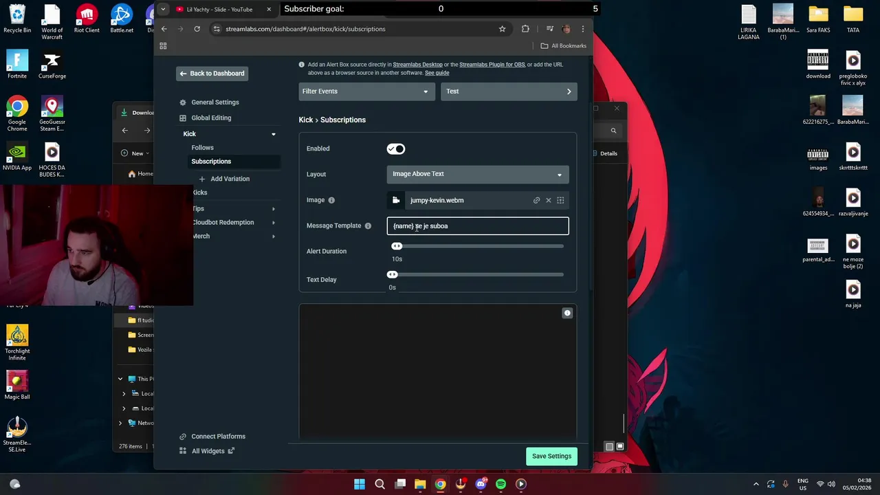This screenshot has height=495, width=880.
Task: Open media gallery grid icon for image
Action: 560,200
